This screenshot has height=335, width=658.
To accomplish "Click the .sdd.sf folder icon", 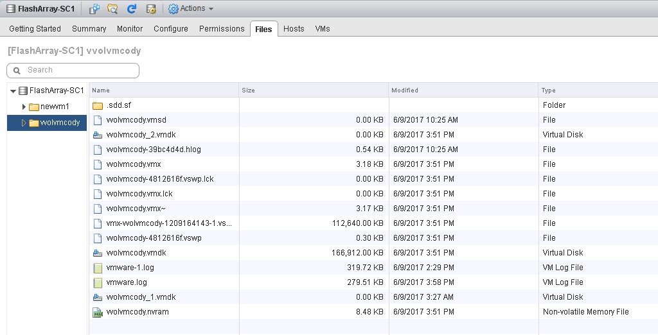I will (98, 106).
